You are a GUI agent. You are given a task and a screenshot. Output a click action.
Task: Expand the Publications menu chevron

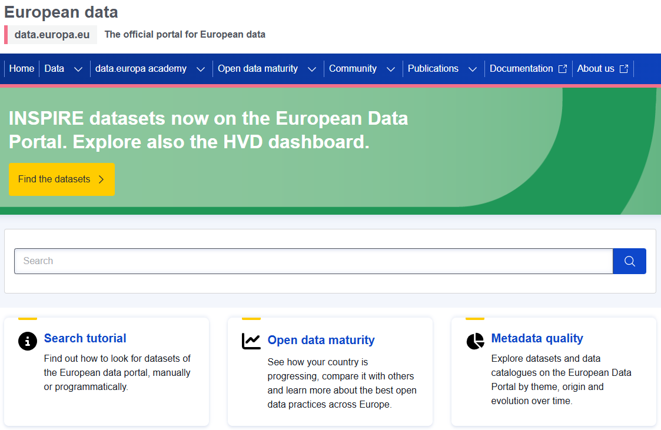pos(473,69)
